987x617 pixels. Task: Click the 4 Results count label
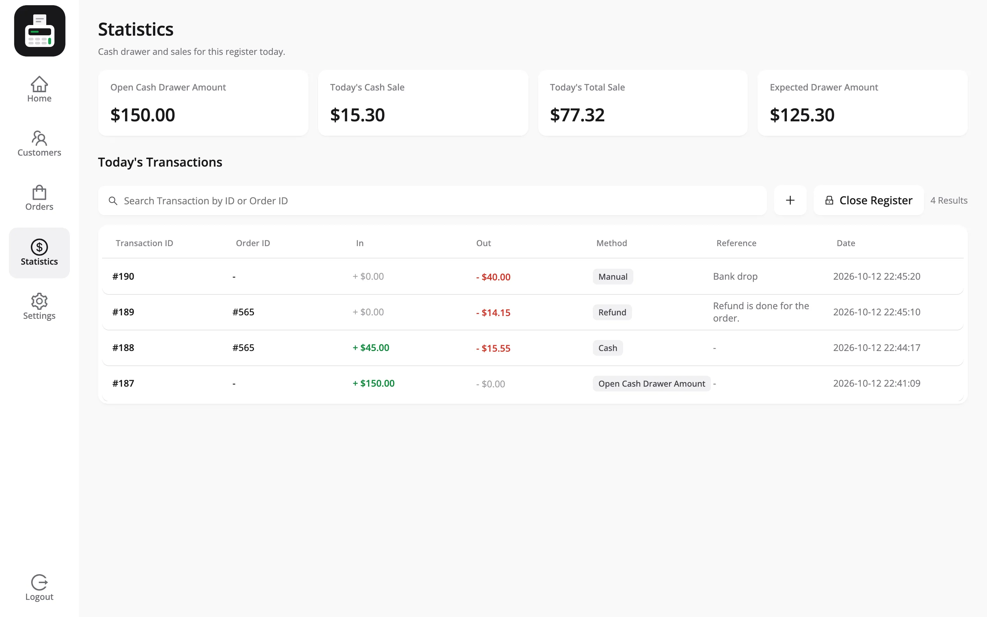(948, 201)
